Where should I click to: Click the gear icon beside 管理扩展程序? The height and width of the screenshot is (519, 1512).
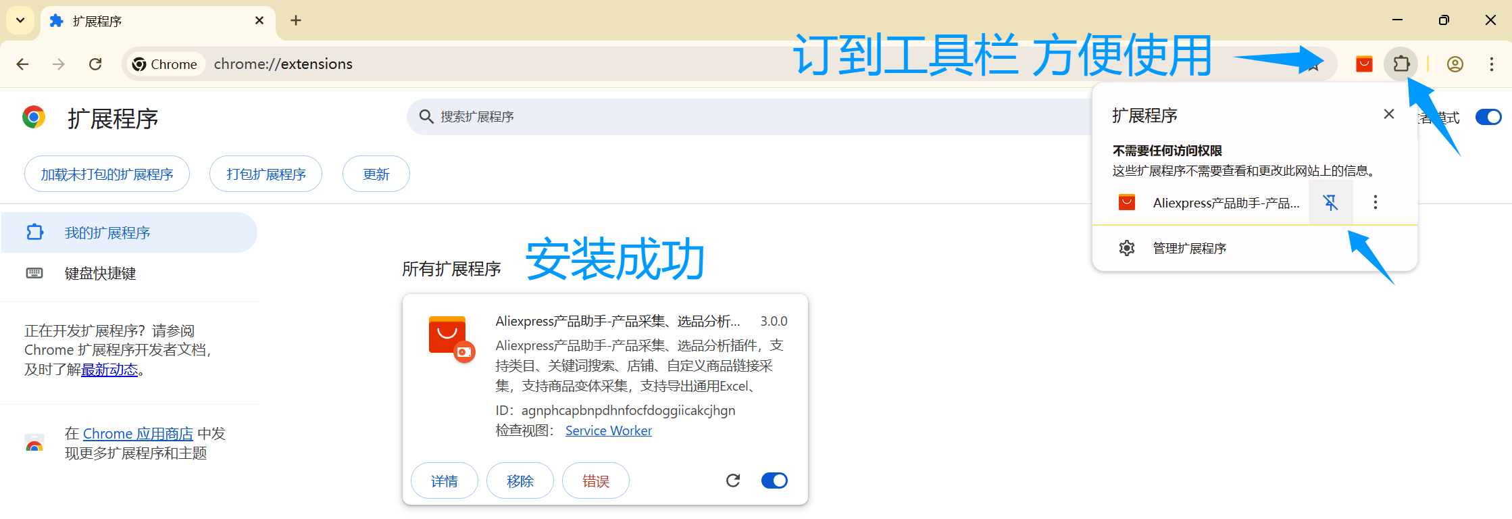coord(1127,248)
